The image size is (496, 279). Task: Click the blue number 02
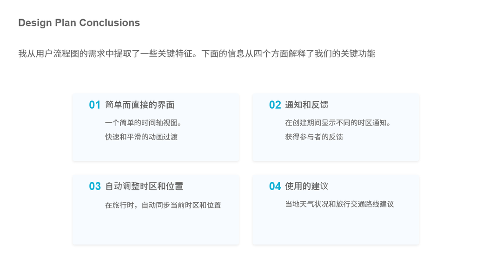click(x=275, y=105)
